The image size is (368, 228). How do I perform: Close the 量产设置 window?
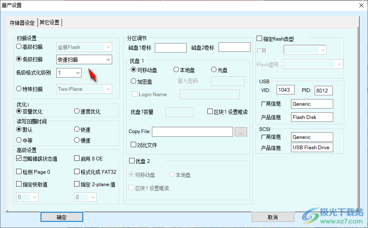(x=361, y=5)
